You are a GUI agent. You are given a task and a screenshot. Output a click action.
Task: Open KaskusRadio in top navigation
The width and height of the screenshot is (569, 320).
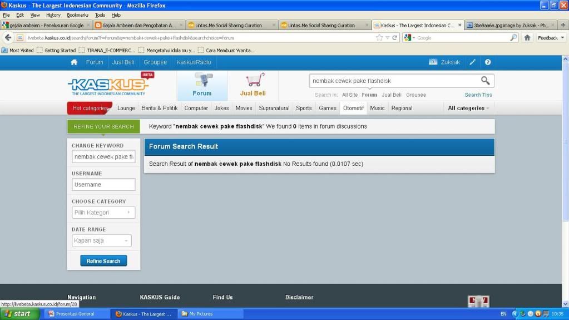point(194,62)
